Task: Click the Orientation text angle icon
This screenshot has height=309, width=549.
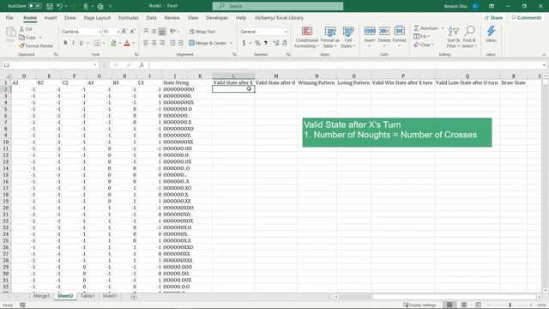Action: [x=172, y=32]
